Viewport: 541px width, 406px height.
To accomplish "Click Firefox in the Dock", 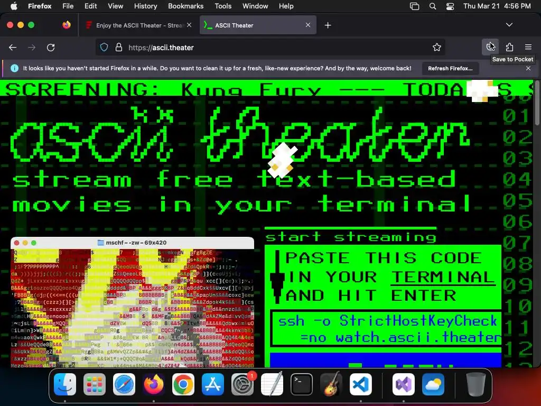I will click(x=154, y=384).
